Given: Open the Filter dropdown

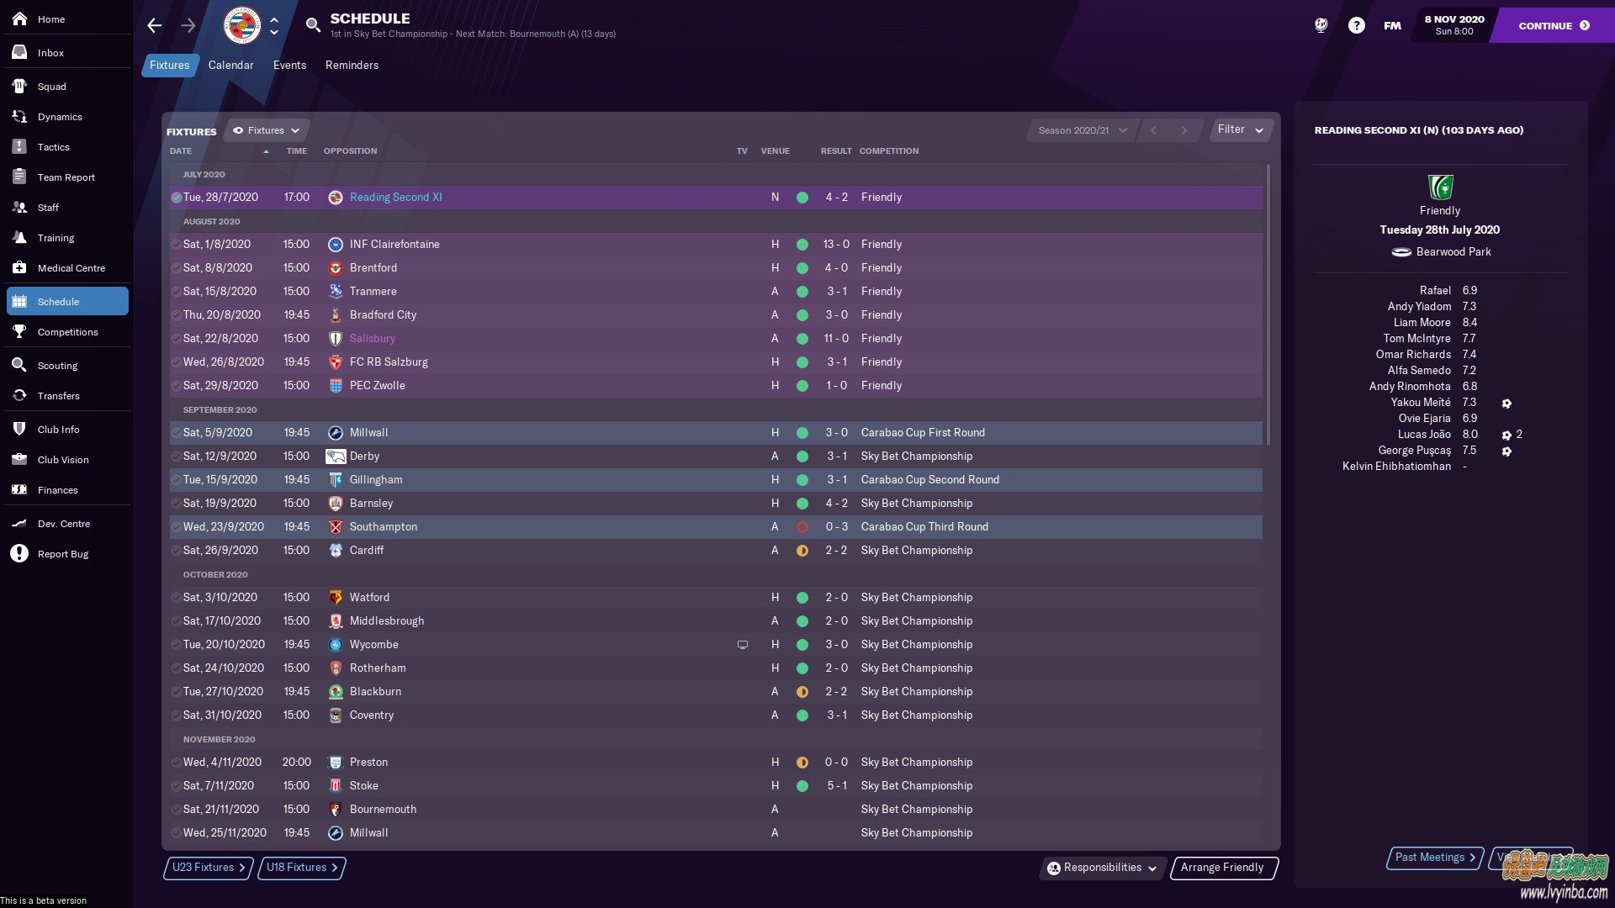Looking at the screenshot, I should [1241, 129].
